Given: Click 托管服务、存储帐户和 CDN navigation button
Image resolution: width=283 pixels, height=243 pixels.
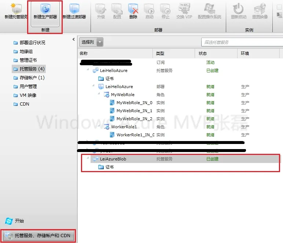Looking at the screenshot, I should click(x=38, y=236).
